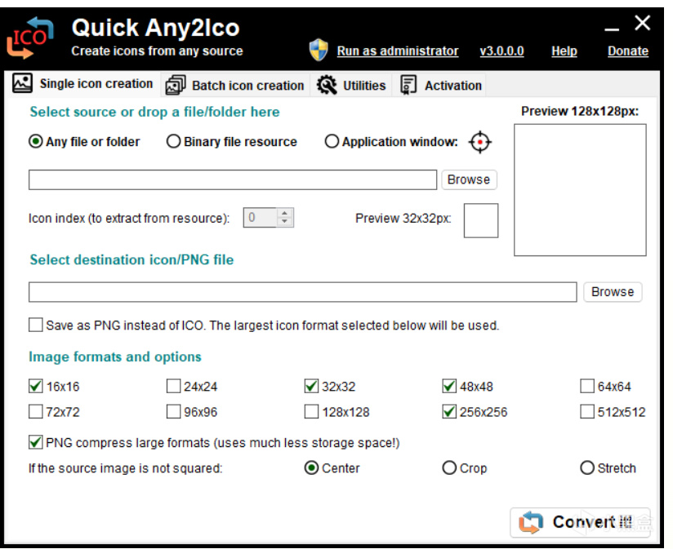Select the Binary file resource option
The image size is (673, 549).
[x=174, y=142]
